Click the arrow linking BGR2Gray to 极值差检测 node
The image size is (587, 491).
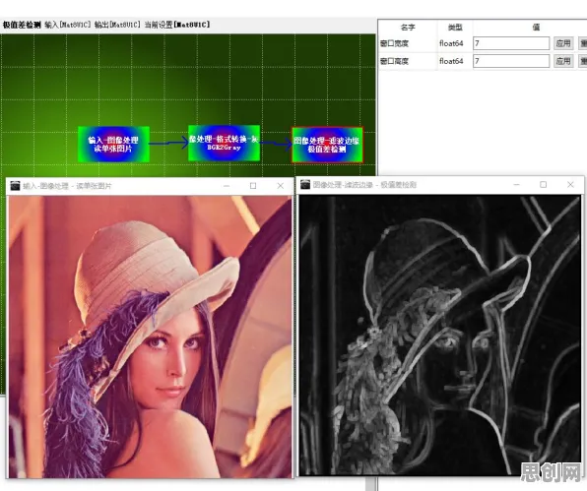(276, 144)
